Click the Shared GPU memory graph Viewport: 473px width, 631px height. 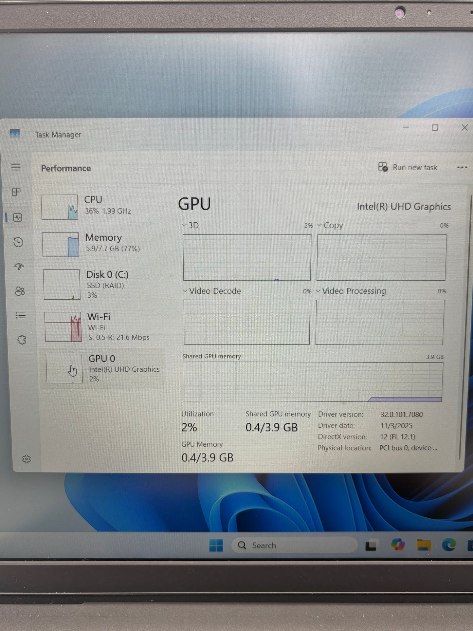coord(312,381)
